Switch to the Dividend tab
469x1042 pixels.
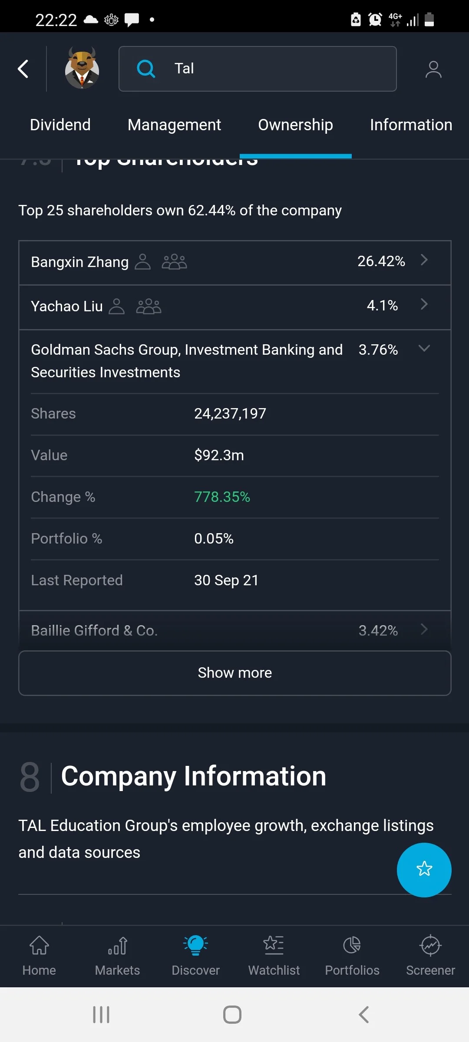pyautogui.click(x=60, y=125)
